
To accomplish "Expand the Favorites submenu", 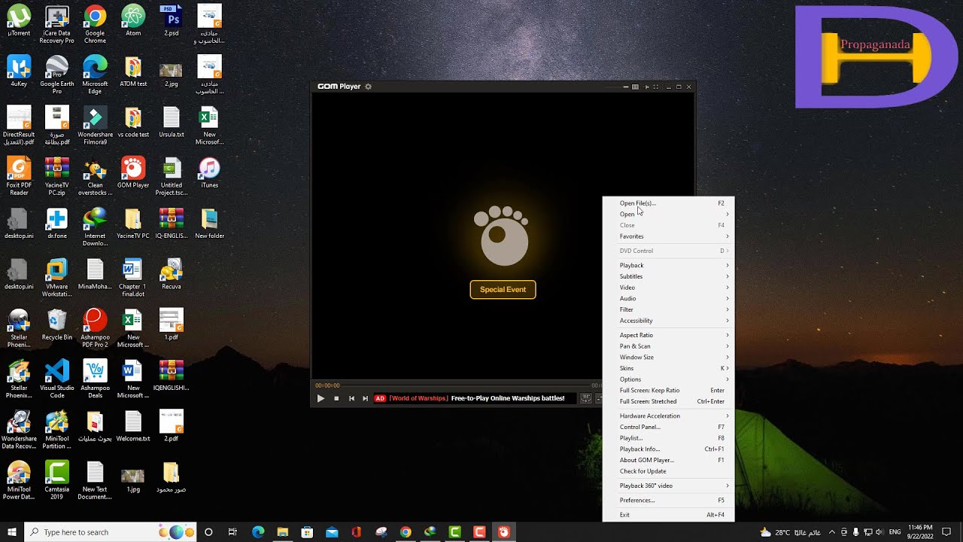I will click(668, 236).
